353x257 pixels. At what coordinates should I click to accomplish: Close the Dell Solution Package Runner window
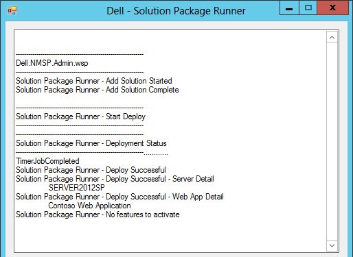(x=333, y=8)
